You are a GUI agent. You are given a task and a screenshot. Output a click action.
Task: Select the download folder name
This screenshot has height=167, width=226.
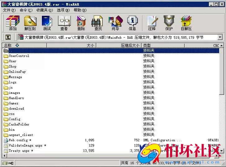pyautogui.click(x=16, y=109)
